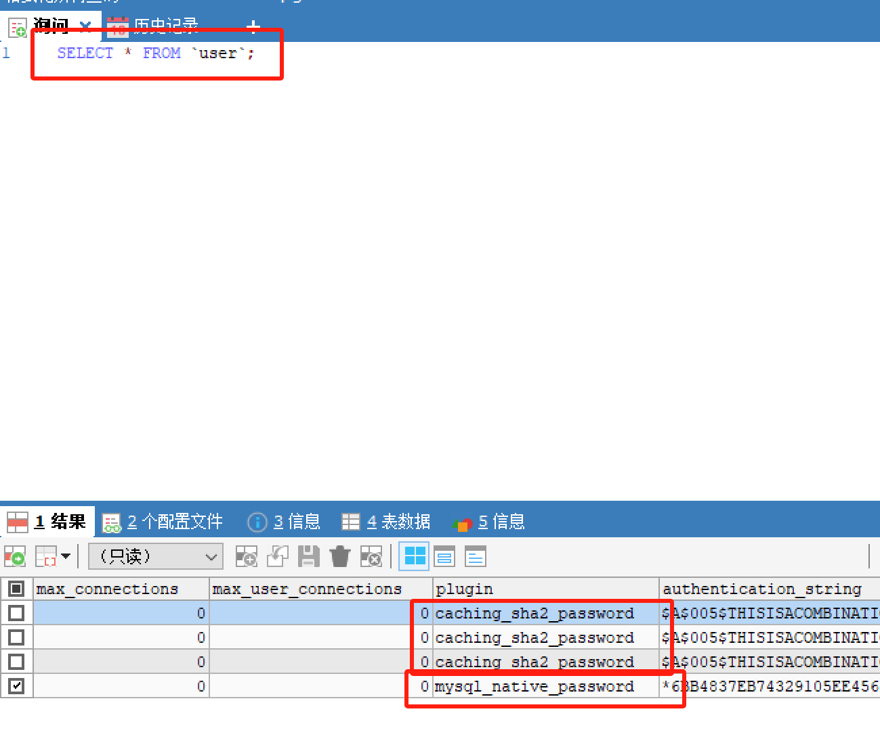Click the select-all header checkbox

(17, 589)
